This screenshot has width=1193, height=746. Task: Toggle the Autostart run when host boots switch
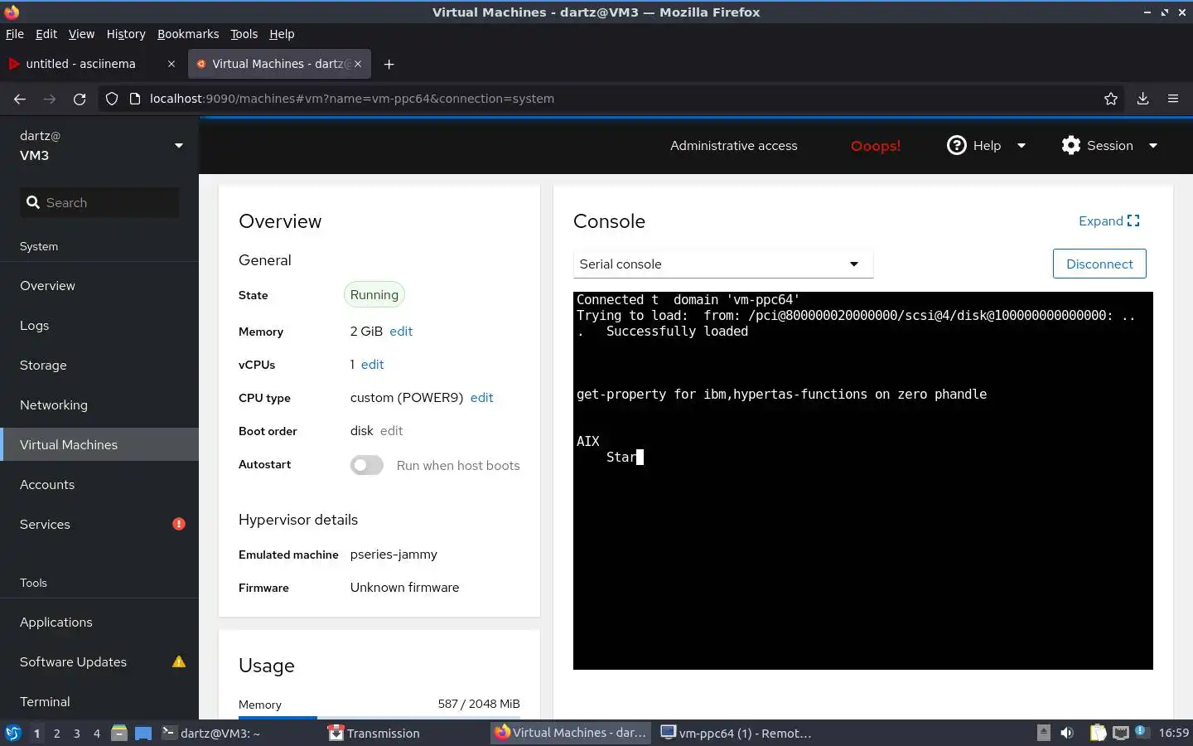[x=367, y=465]
